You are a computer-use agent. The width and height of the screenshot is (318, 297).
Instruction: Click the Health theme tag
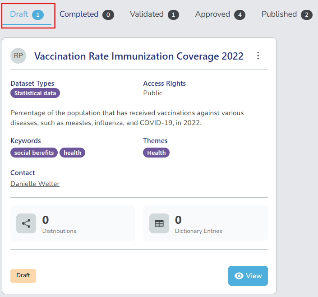(x=156, y=153)
